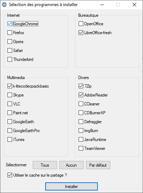Deselect AdobeReader
This screenshot has width=143, height=193.
click(x=81, y=95)
